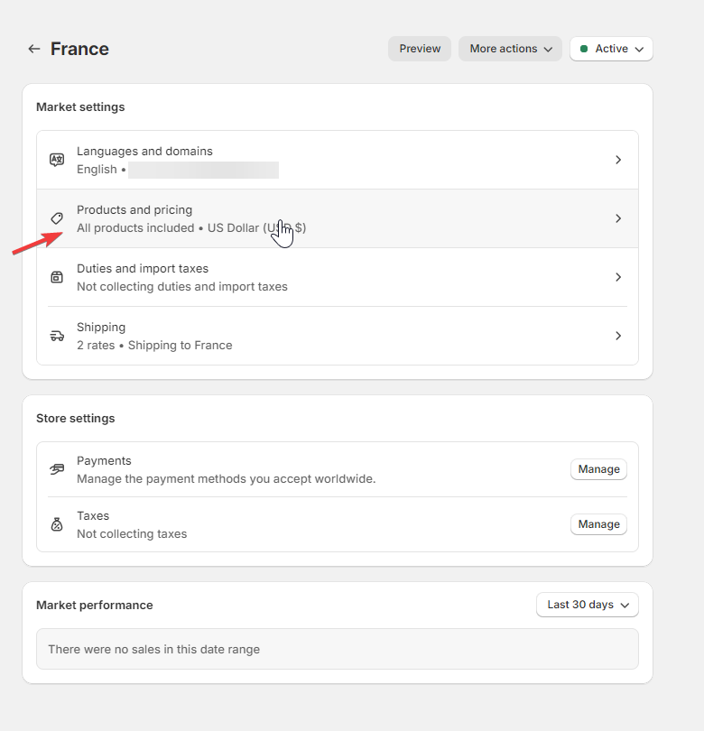Select the Languages and domains title
Viewport: 704px width, 731px height.
click(144, 151)
